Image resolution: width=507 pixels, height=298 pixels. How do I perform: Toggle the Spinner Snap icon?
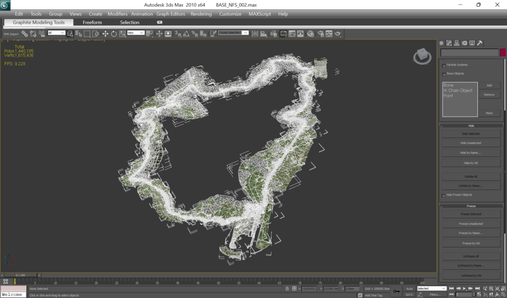click(x=203, y=34)
